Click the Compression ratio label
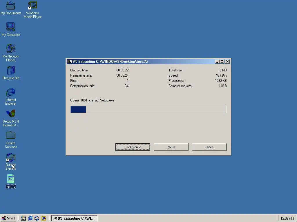The width and height of the screenshot is (297, 222). pos(83,86)
